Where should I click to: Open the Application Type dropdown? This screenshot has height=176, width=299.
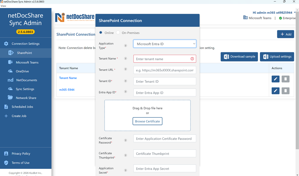[165, 44]
